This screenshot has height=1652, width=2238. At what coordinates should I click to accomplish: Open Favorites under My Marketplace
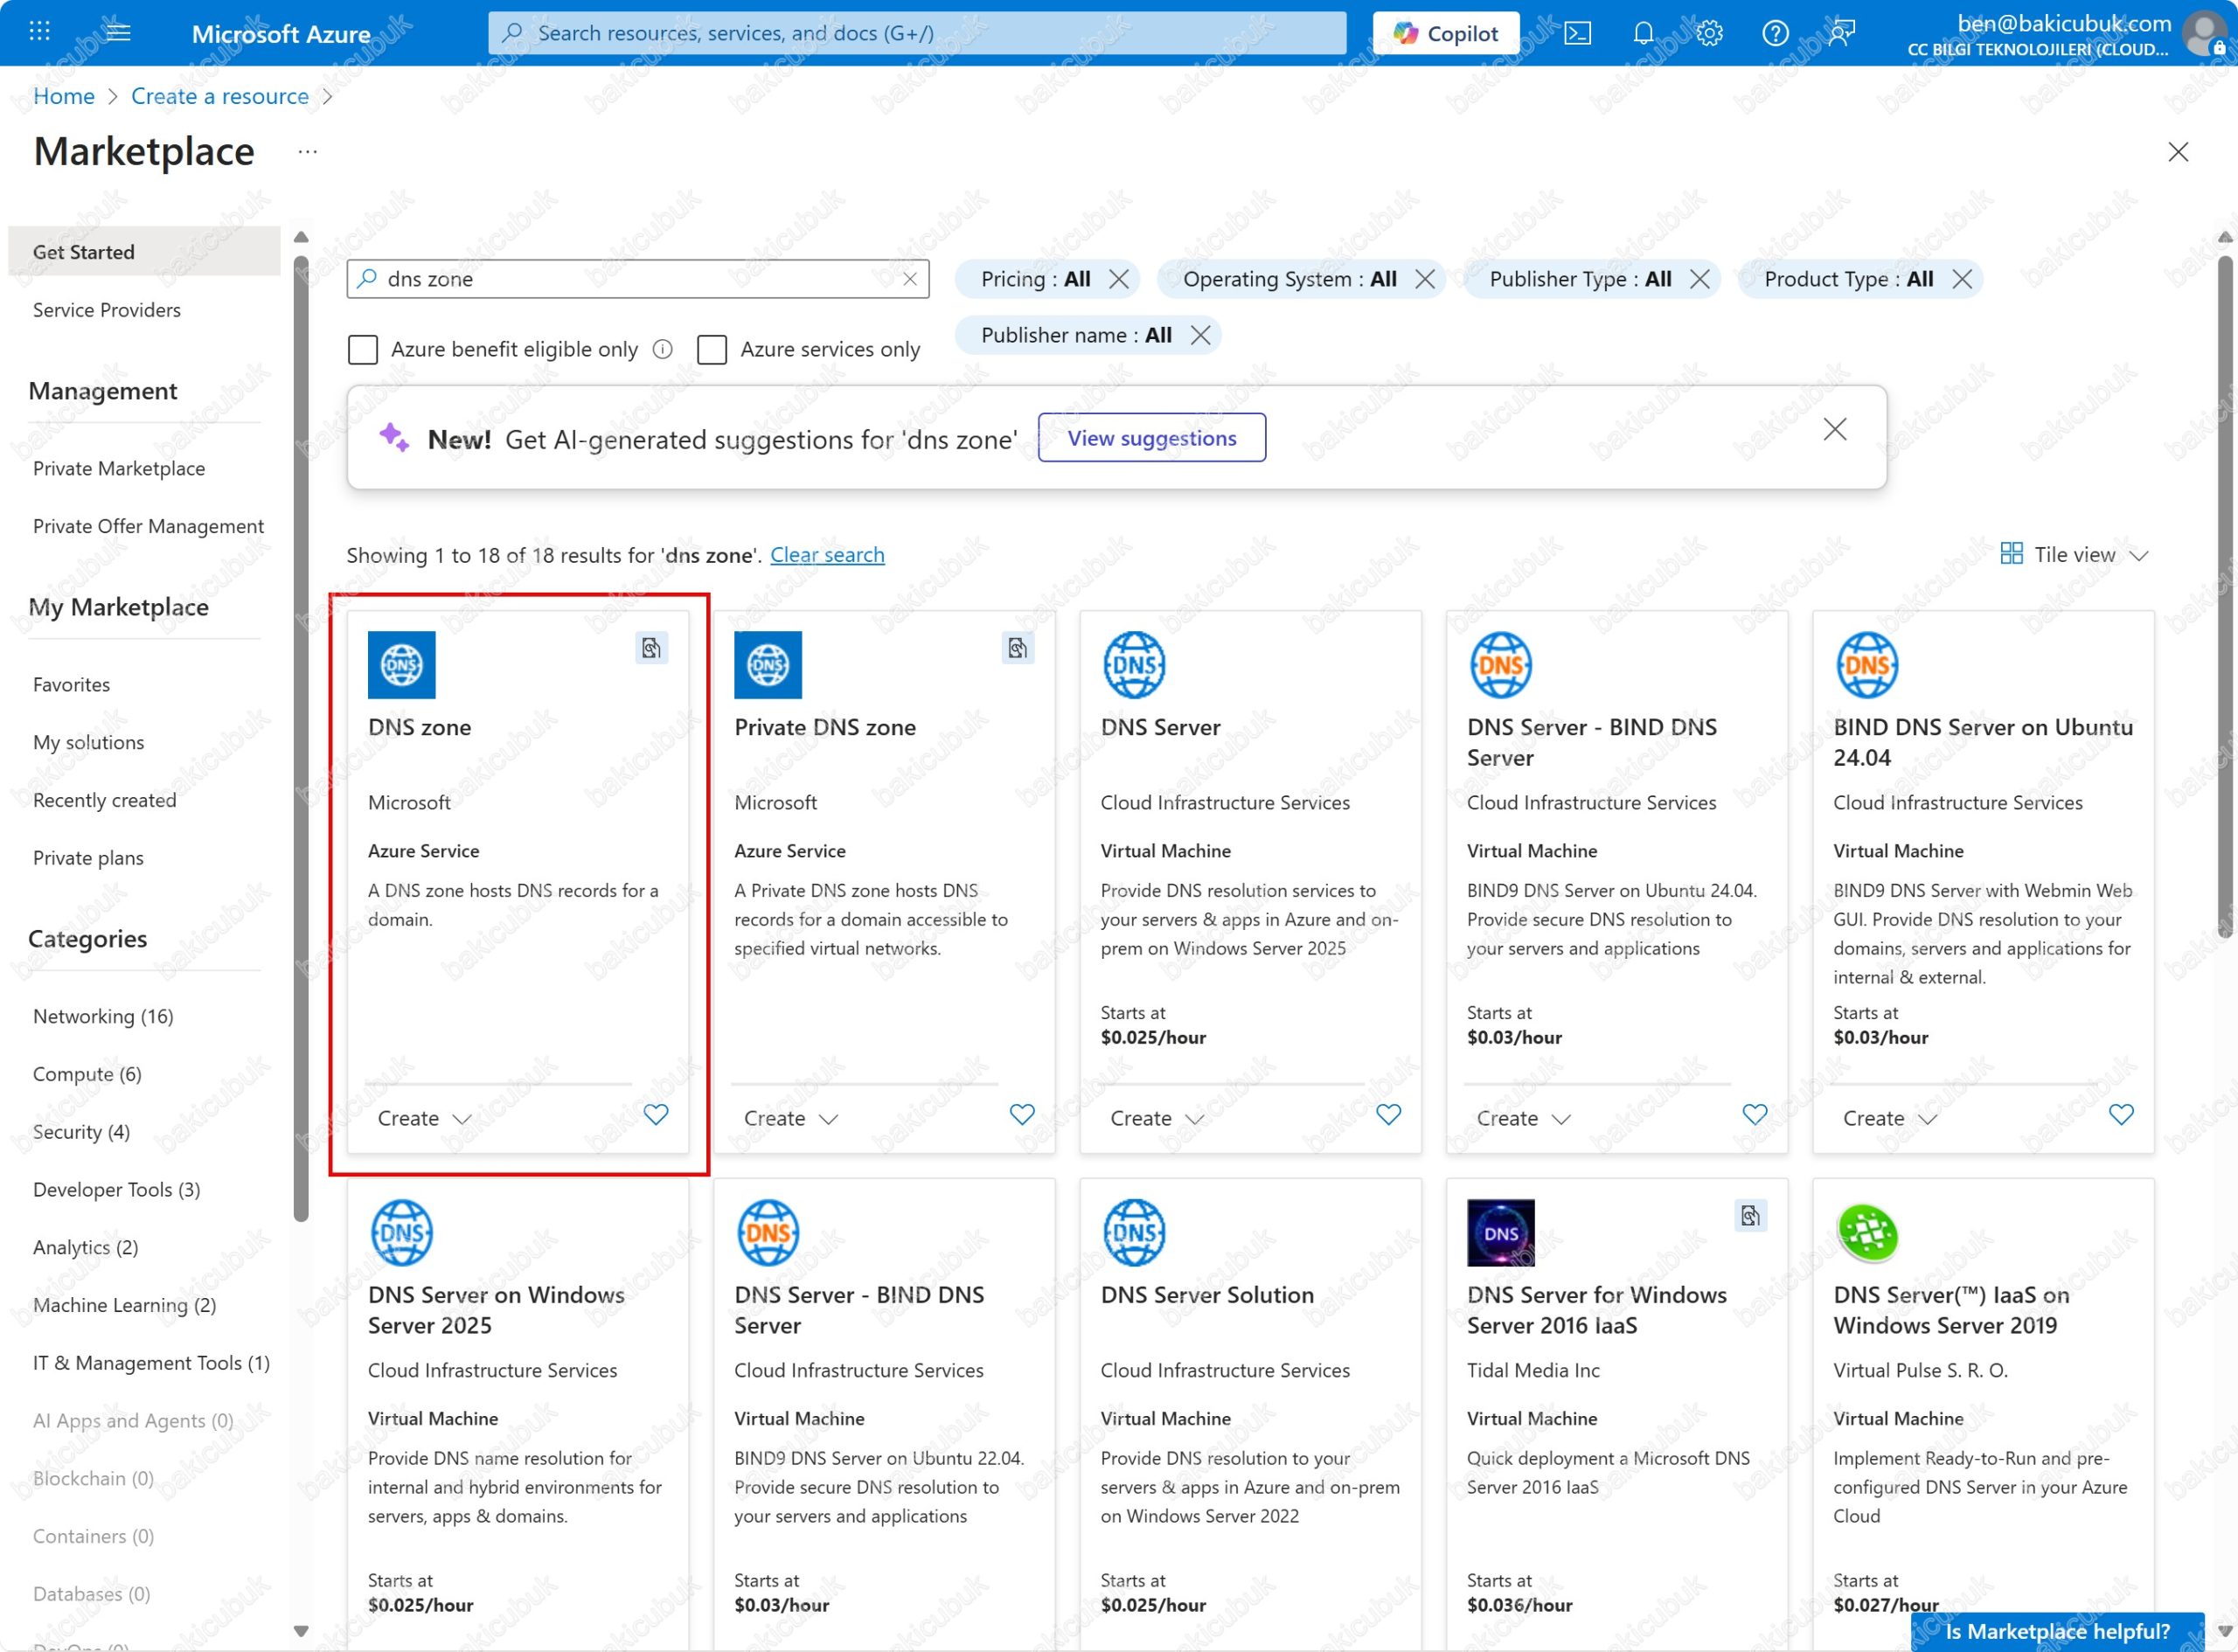[x=71, y=684]
